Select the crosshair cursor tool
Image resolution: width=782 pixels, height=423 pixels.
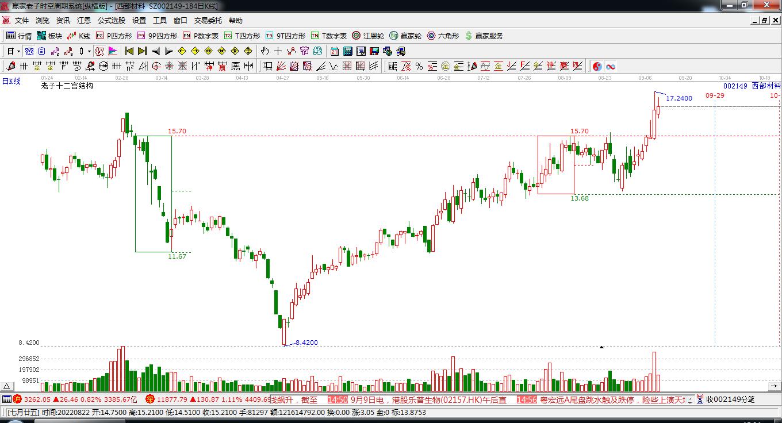pos(278,51)
